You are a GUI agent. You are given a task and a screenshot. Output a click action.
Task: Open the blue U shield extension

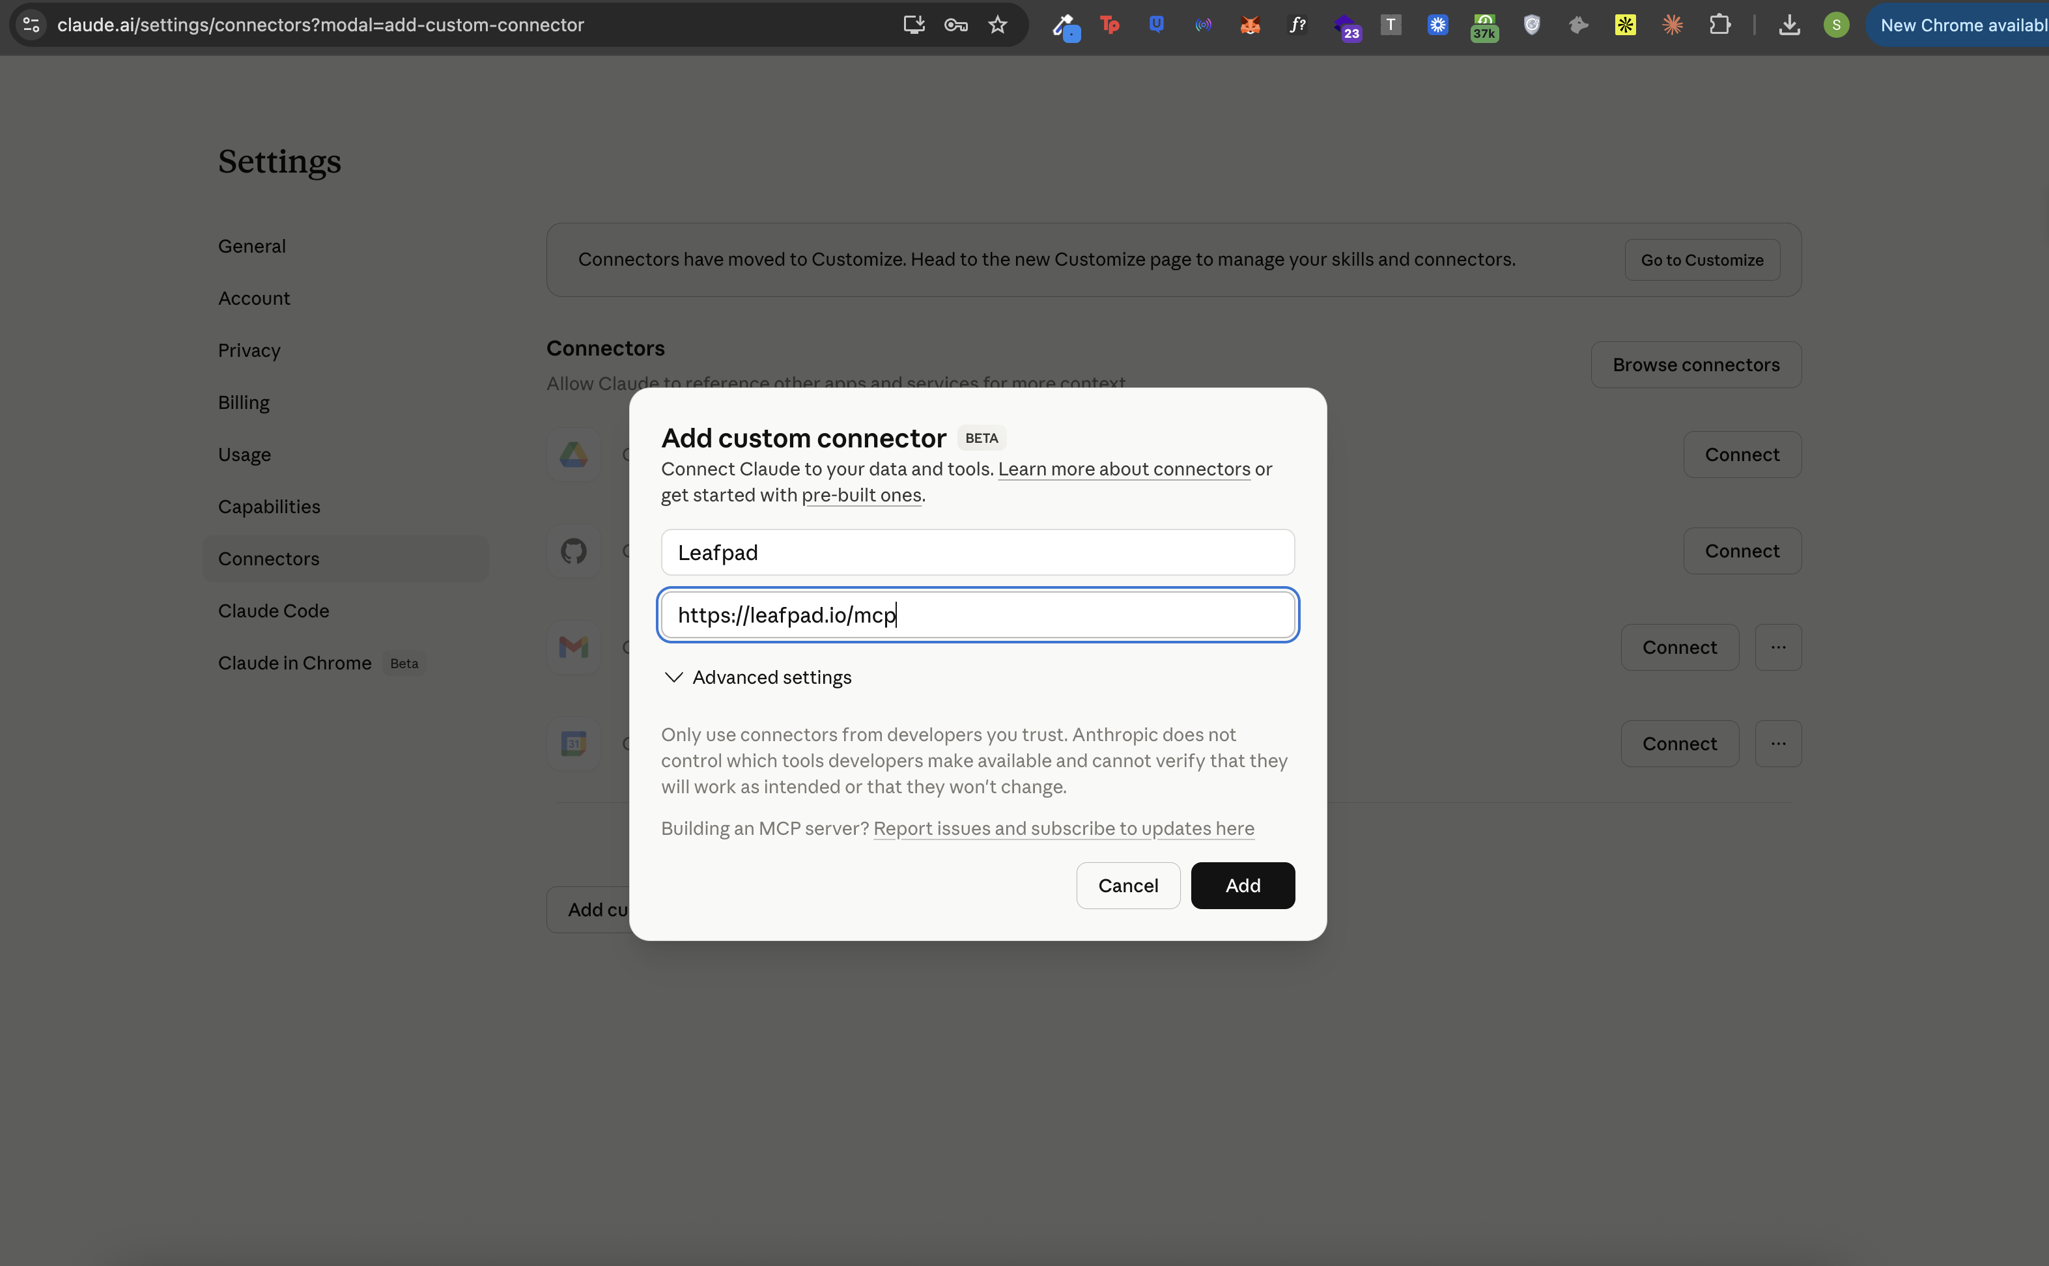(x=1156, y=24)
